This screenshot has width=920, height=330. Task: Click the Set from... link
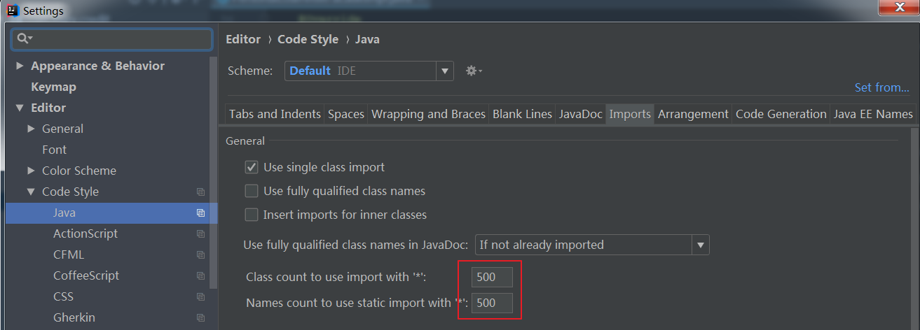coord(881,87)
